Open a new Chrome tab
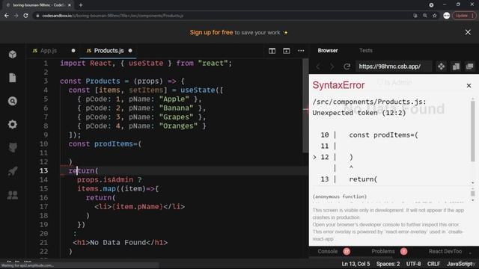 click(81, 5)
